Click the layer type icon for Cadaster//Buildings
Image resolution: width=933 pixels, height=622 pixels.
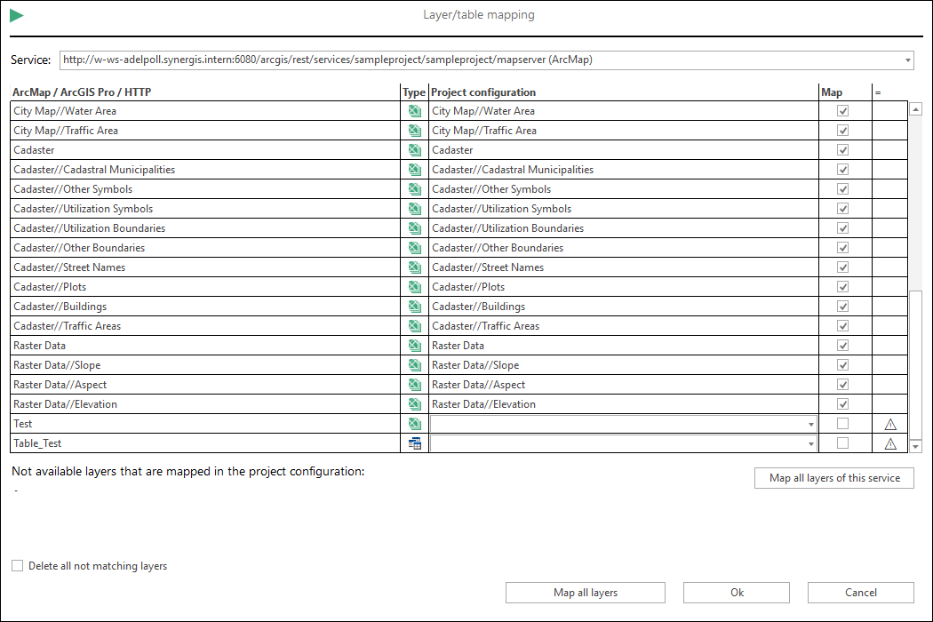tap(414, 306)
